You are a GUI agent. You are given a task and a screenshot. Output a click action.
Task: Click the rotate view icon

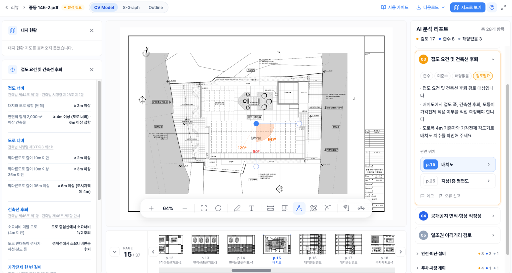(x=218, y=208)
